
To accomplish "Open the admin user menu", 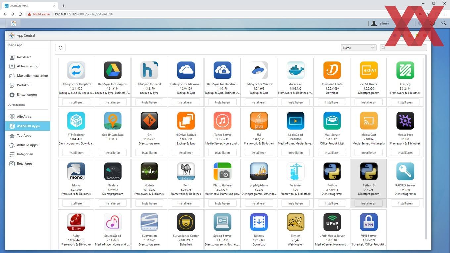I will pyautogui.click(x=380, y=23).
